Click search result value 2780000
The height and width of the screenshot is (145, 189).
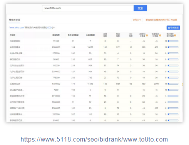tap(56, 47)
